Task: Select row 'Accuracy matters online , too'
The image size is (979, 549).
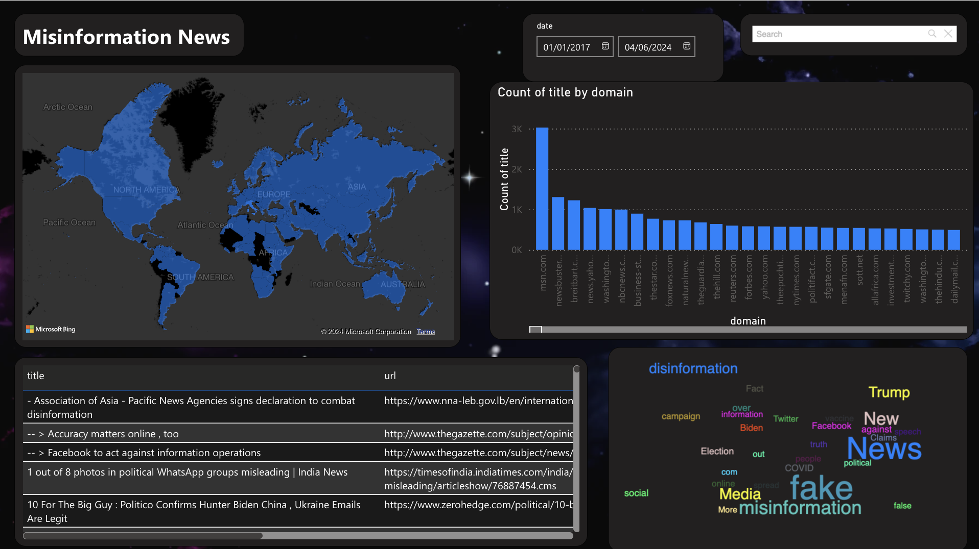Action: 298,434
